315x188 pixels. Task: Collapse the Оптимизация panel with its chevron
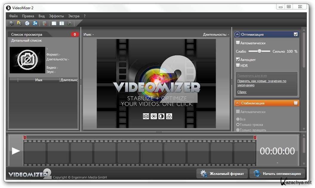tap(238, 35)
